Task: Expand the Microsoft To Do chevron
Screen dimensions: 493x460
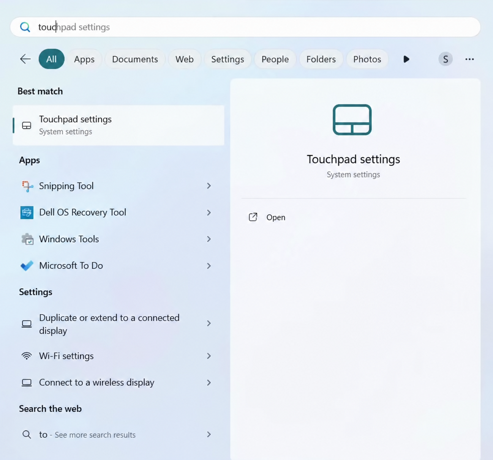Action: tap(209, 266)
